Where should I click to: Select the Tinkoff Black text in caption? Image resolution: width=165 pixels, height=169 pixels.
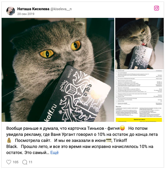pos(66,143)
